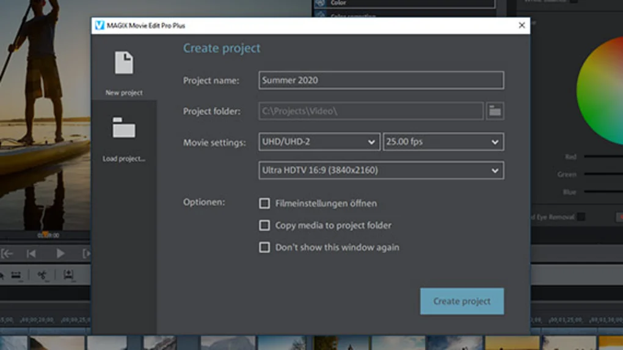623x350 pixels.
Task: Click the Create project button
Action: [x=462, y=301]
